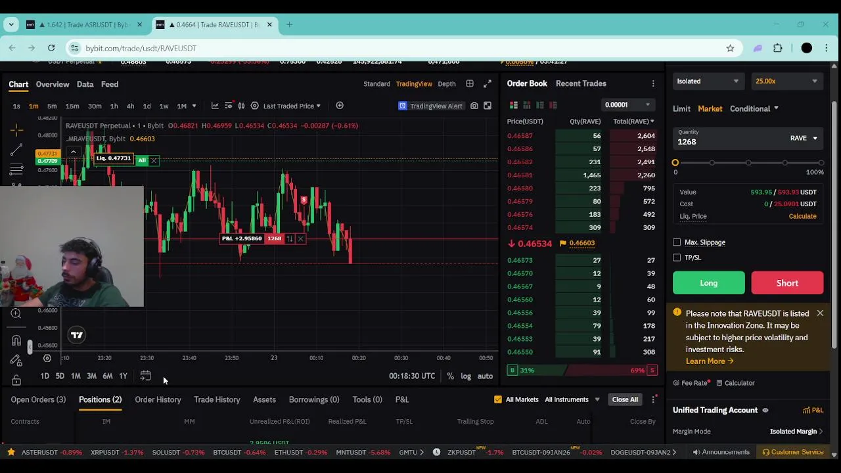841x473 pixels.
Task: Select the trend line drawing tool
Action: click(16, 150)
